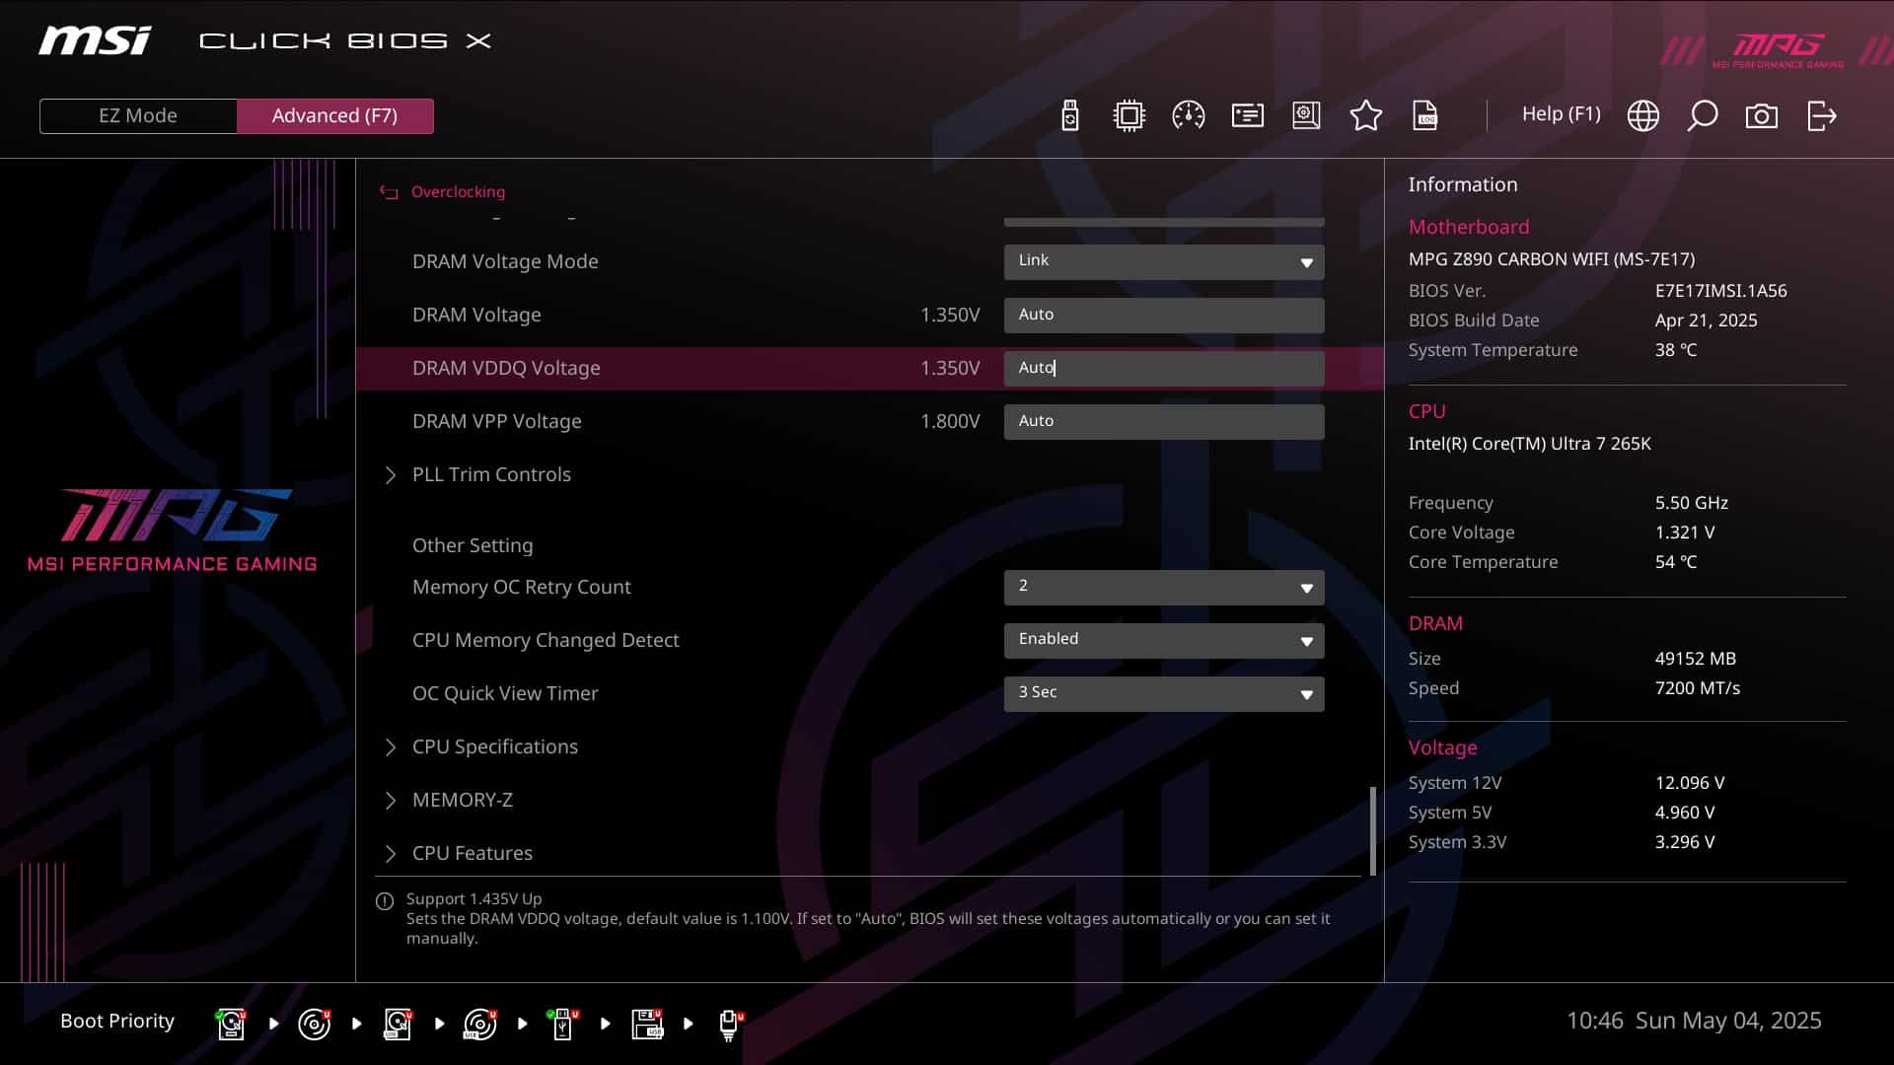
Task: Select the network cable boot device icon
Action: pyautogui.click(x=730, y=1025)
